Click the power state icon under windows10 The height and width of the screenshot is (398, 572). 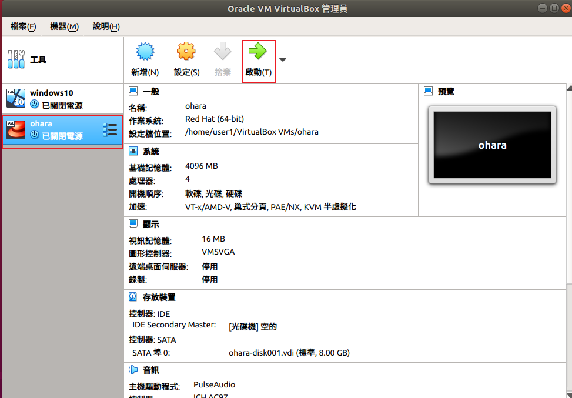[35, 104]
